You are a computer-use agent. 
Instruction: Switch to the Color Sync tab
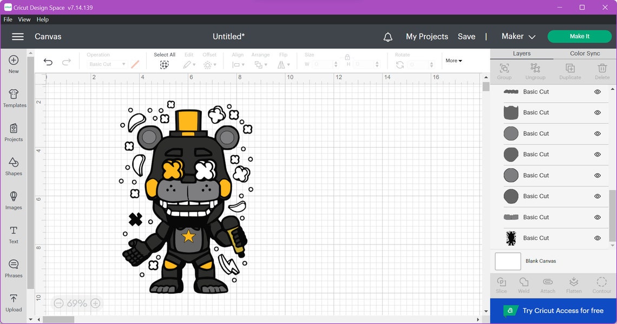[x=585, y=53]
